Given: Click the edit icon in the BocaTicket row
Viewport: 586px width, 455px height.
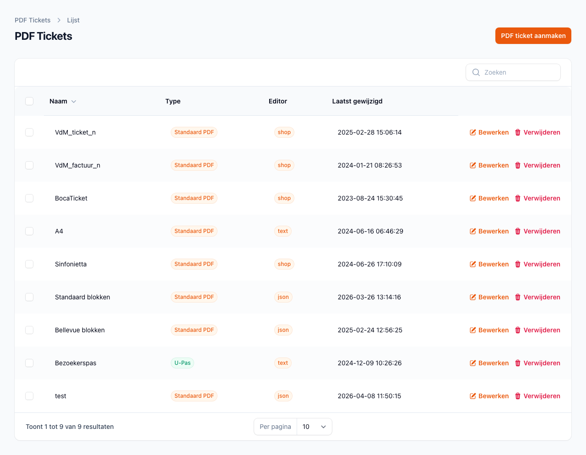Looking at the screenshot, I should [x=473, y=198].
